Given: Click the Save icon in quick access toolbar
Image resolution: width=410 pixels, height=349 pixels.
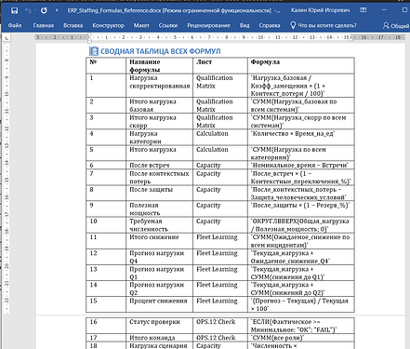Looking at the screenshot, I should click(14, 10).
